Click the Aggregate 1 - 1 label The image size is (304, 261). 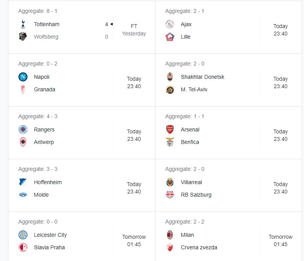tap(184, 116)
